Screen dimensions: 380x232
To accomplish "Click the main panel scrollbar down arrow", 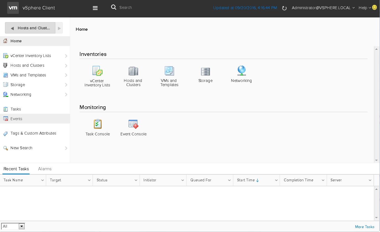I will (x=376, y=160).
